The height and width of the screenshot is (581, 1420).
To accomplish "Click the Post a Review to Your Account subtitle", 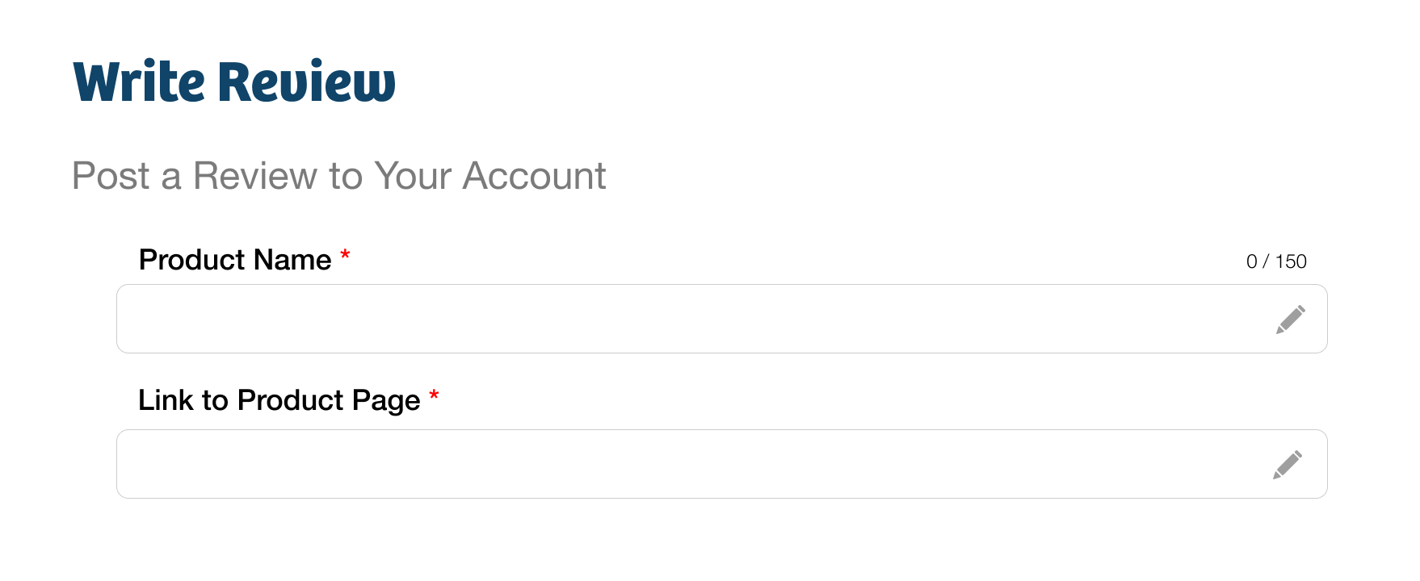I will [339, 176].
